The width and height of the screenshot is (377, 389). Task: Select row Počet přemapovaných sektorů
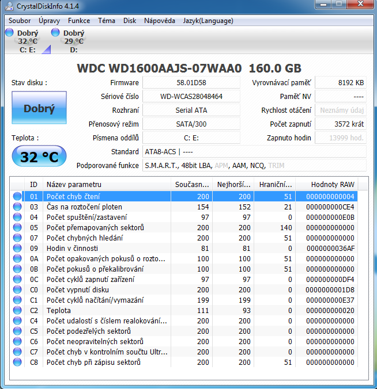(x=184, y=227)
